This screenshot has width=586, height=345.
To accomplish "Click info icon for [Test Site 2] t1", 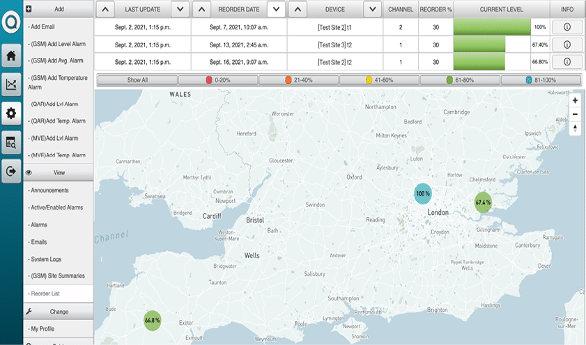I will point(566,26).
